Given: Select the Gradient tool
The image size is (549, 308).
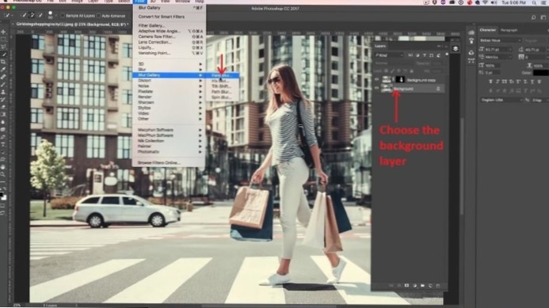Looking at the screenshot, I should pyautogui.click(x=3, y=115).
